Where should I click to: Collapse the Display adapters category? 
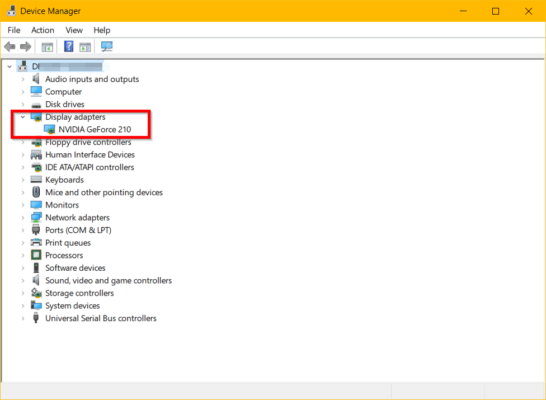(x=23, y=117)
